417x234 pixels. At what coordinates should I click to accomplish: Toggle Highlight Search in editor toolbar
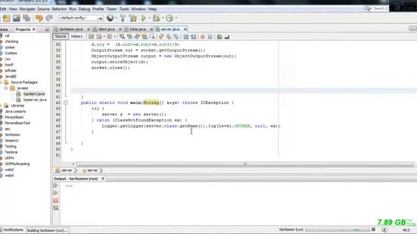pyautogui.click(x=145, y=36)
